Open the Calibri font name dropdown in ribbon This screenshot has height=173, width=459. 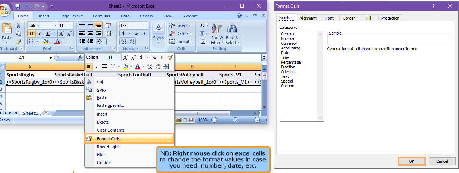(x=55, y=25)
